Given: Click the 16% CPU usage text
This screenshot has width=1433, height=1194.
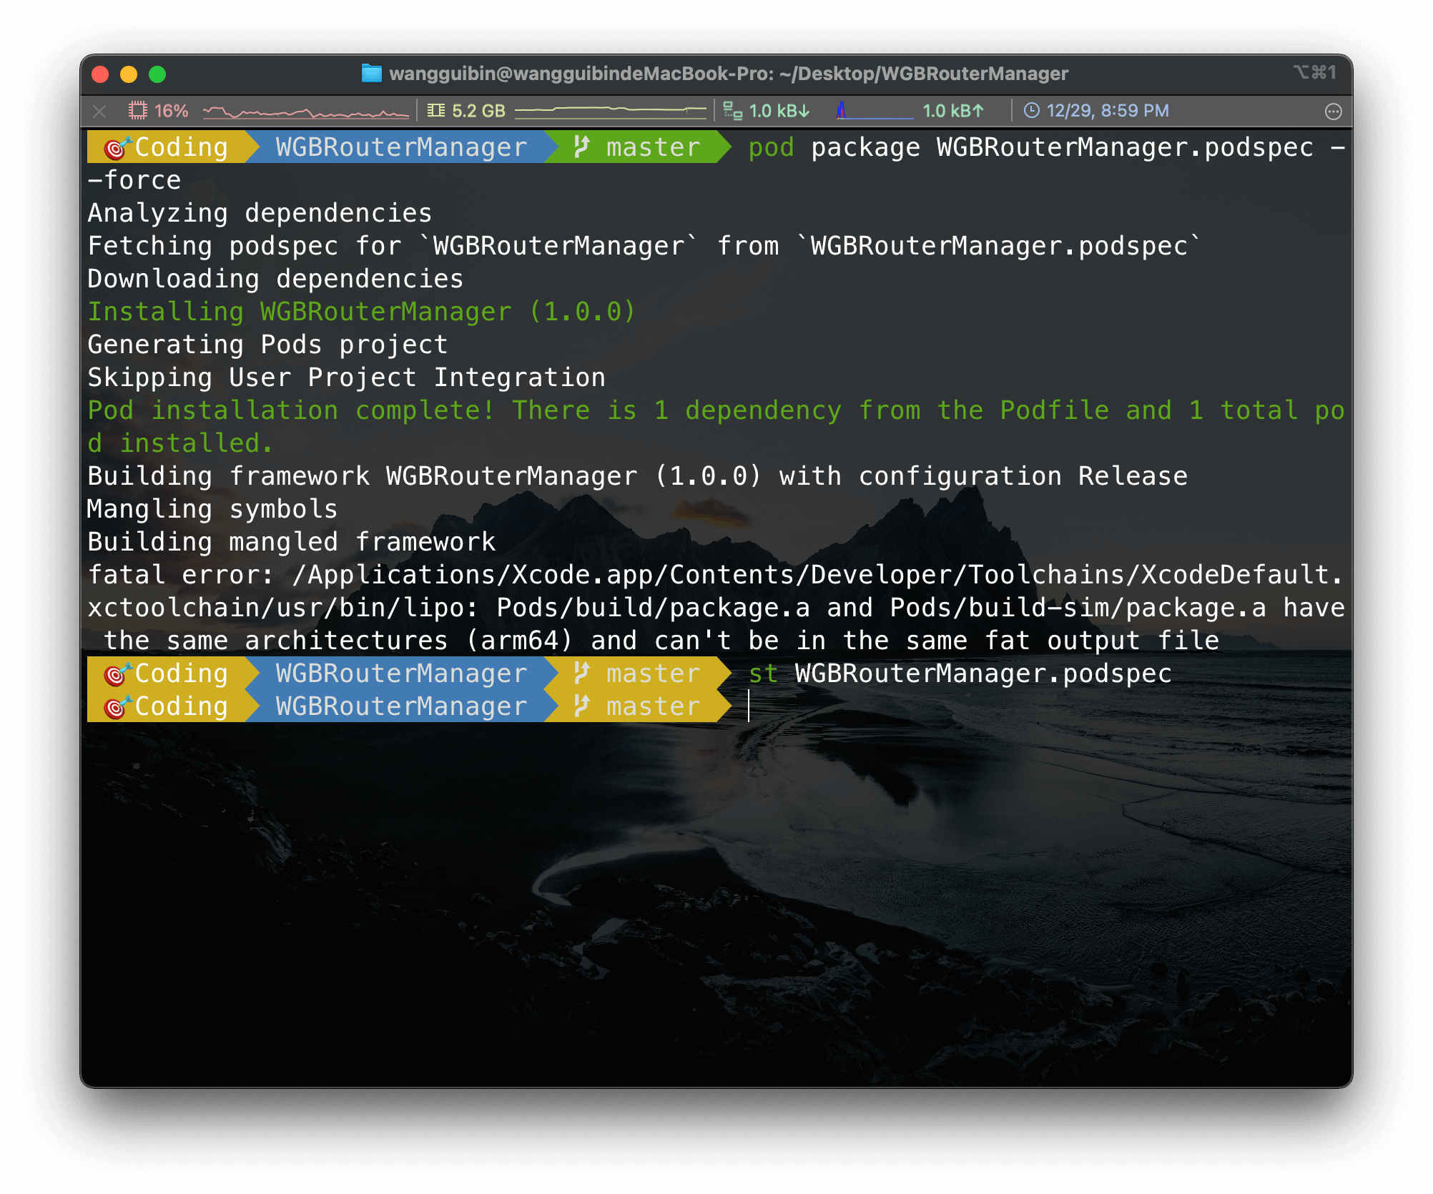Looking at the screenshot, I should pyautogui.click(x=172, y=111).
